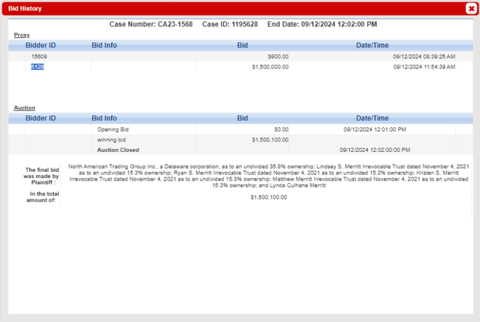Screen dimensions: 480x322
Task: Click 'In the total amount of' label
Action: click(x=43, y=197)
